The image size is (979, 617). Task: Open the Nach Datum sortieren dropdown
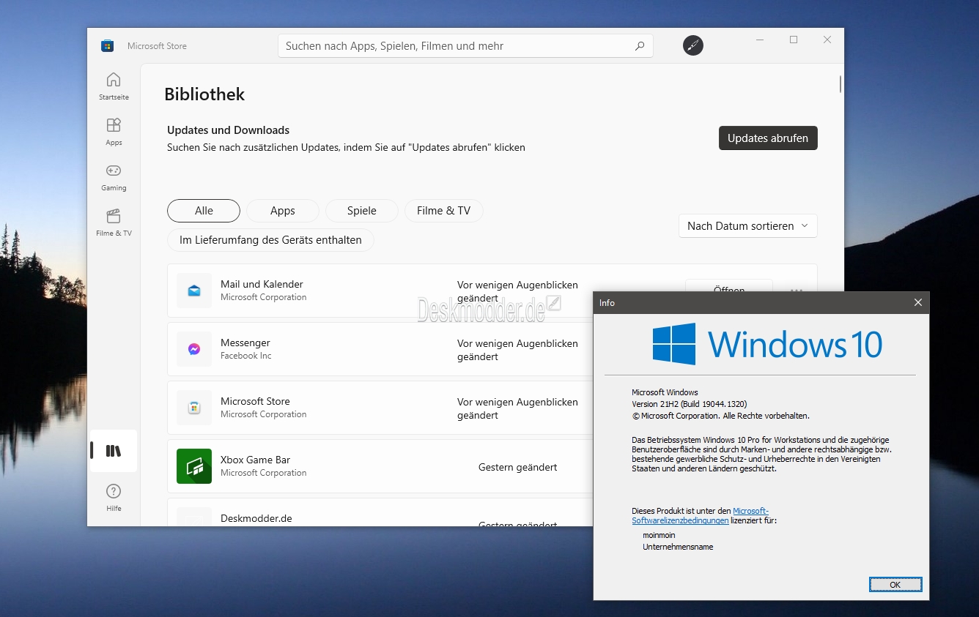(748, 226)
